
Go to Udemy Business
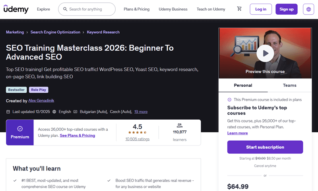click(x=173, y=9)
